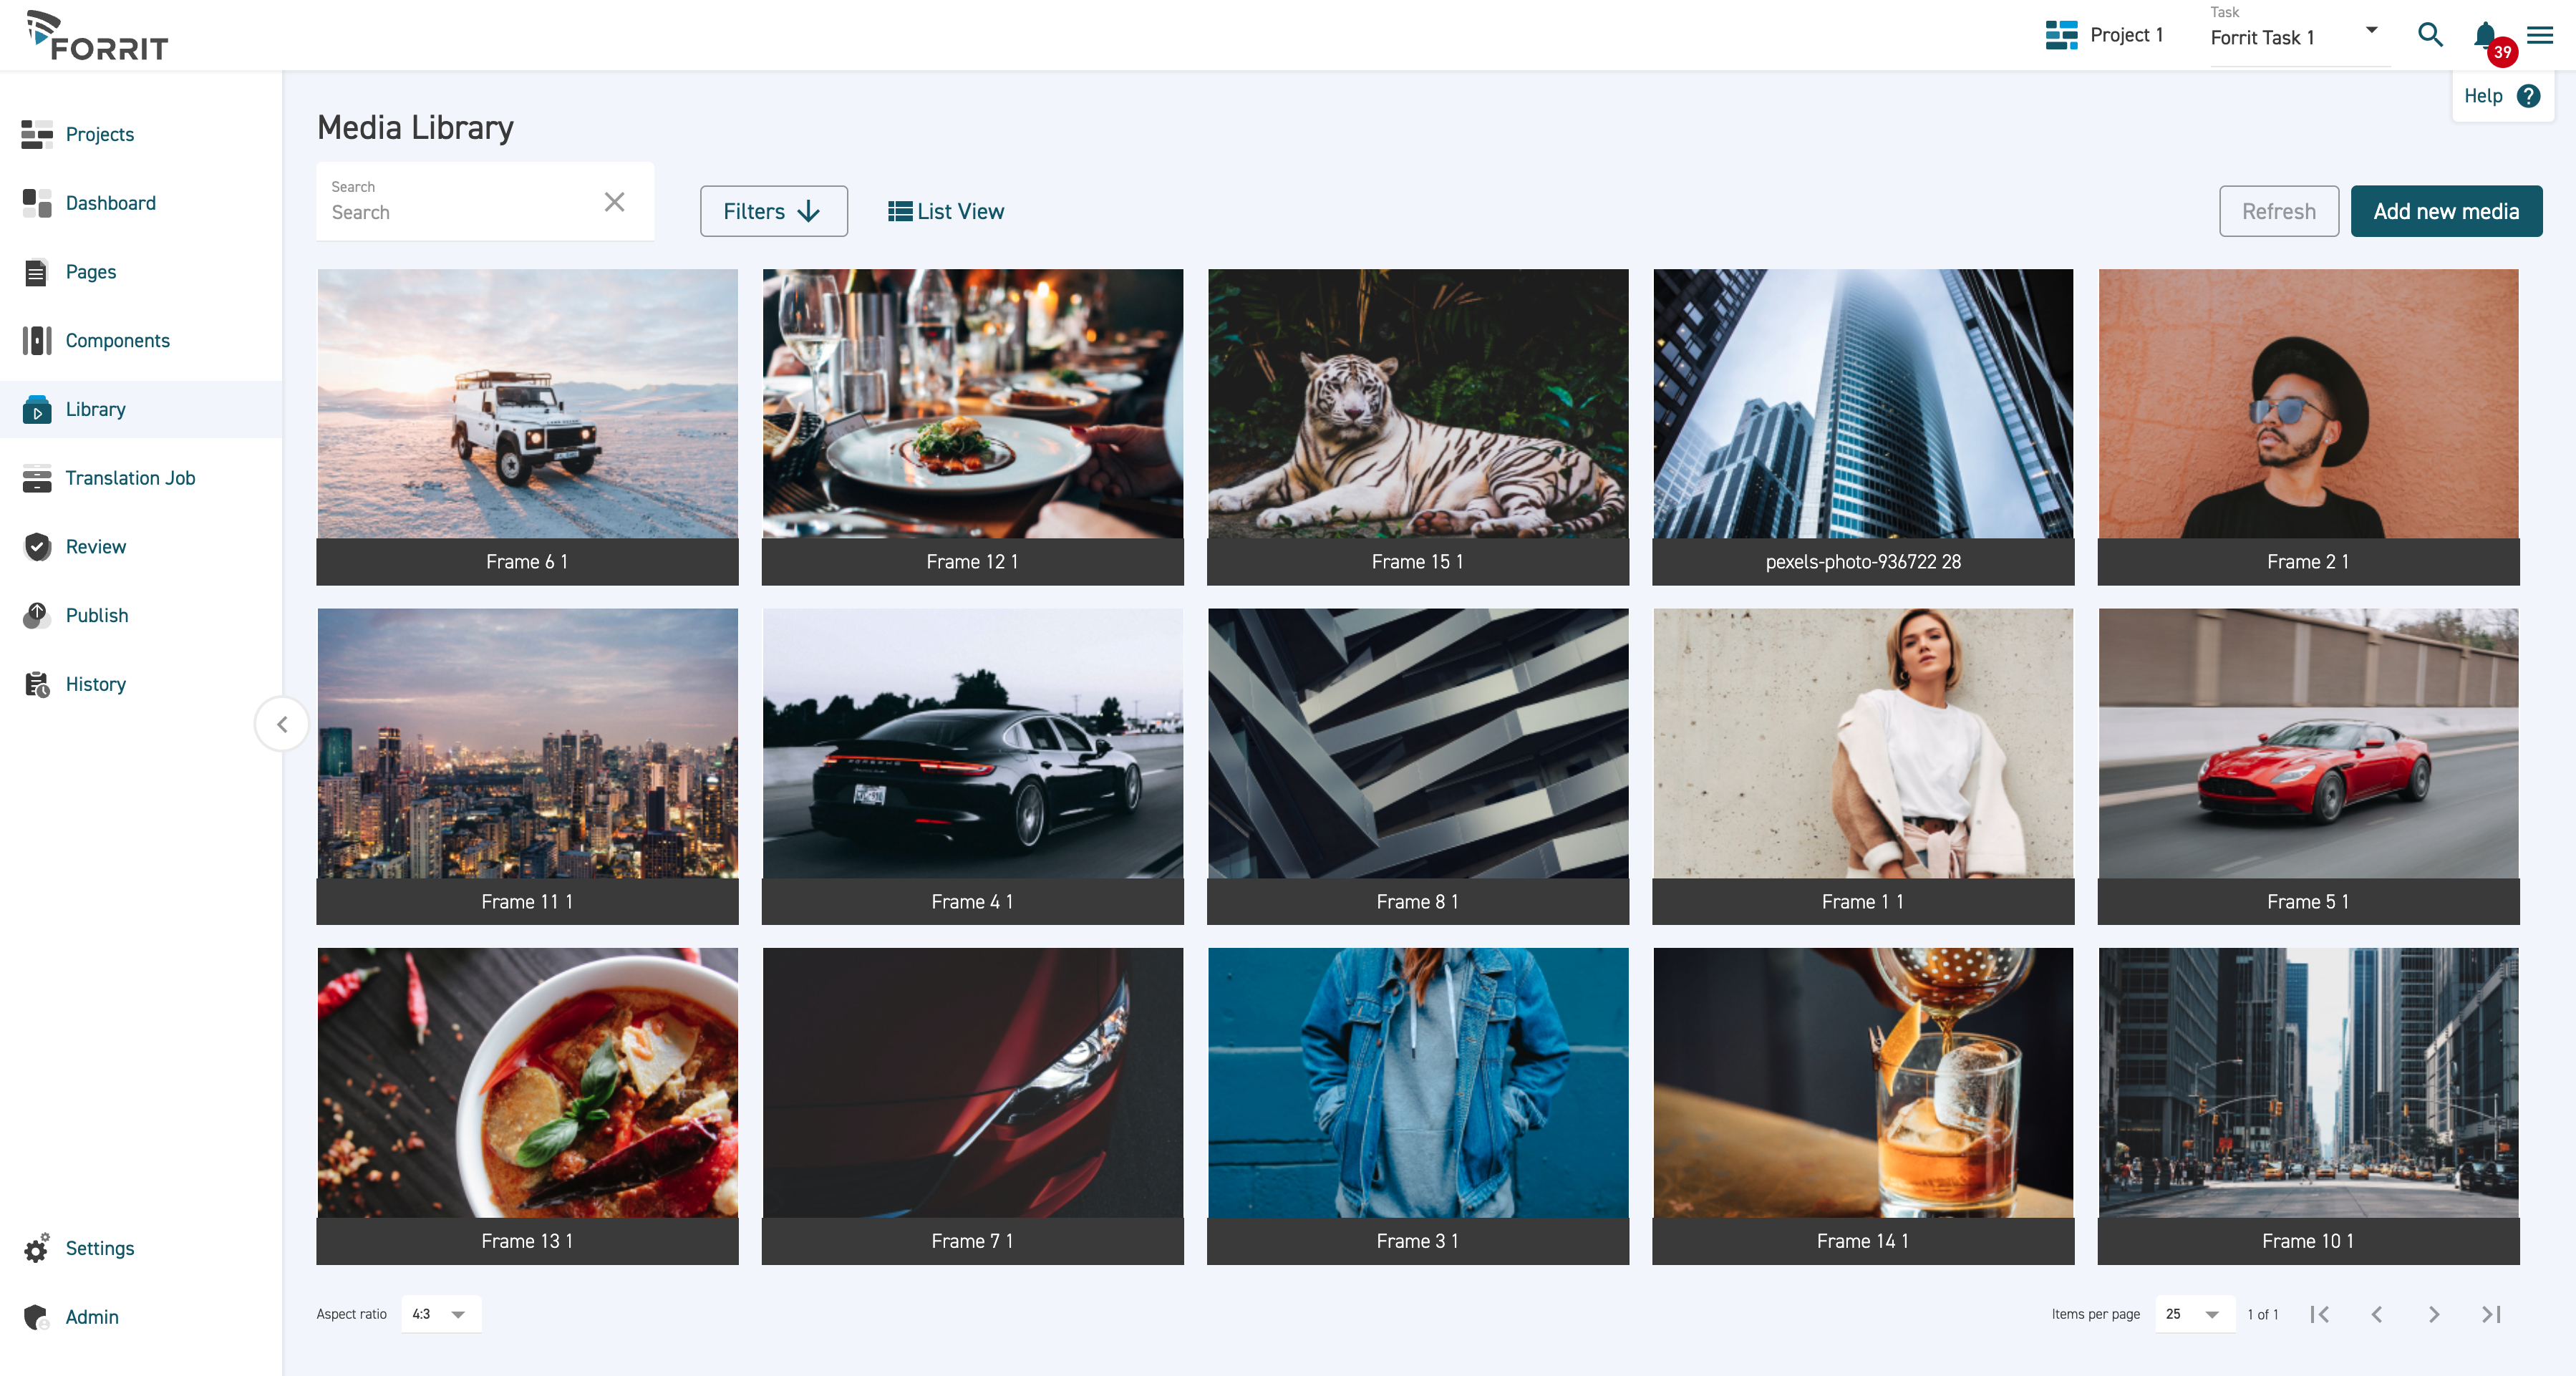This screenshot has height=1376, width=2576.
Task: Select History menu item
Action: [x=96, y=684]
